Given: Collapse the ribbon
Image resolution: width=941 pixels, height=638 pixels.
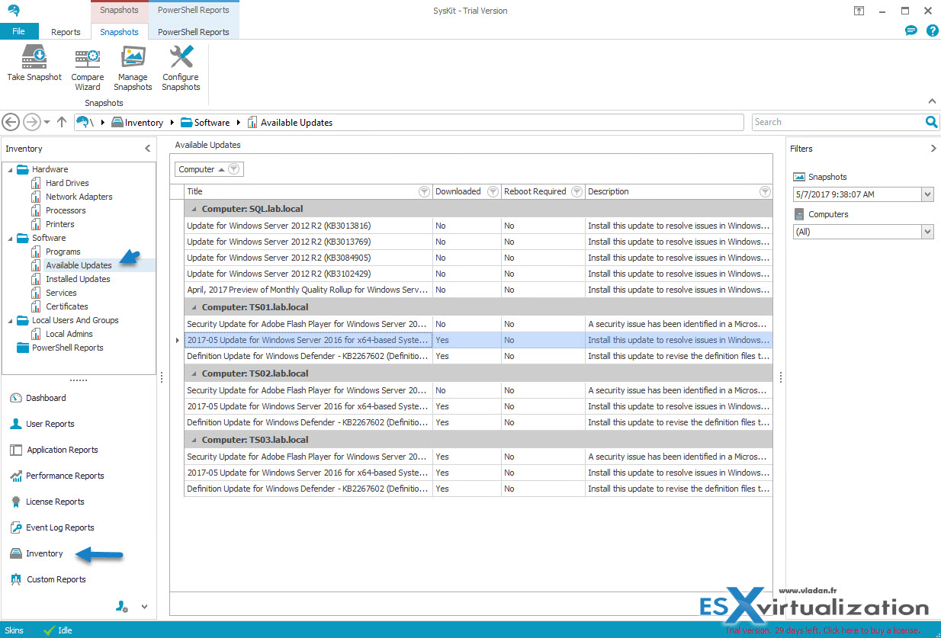Looking at the screenshot, I should [x=931, y=101].
